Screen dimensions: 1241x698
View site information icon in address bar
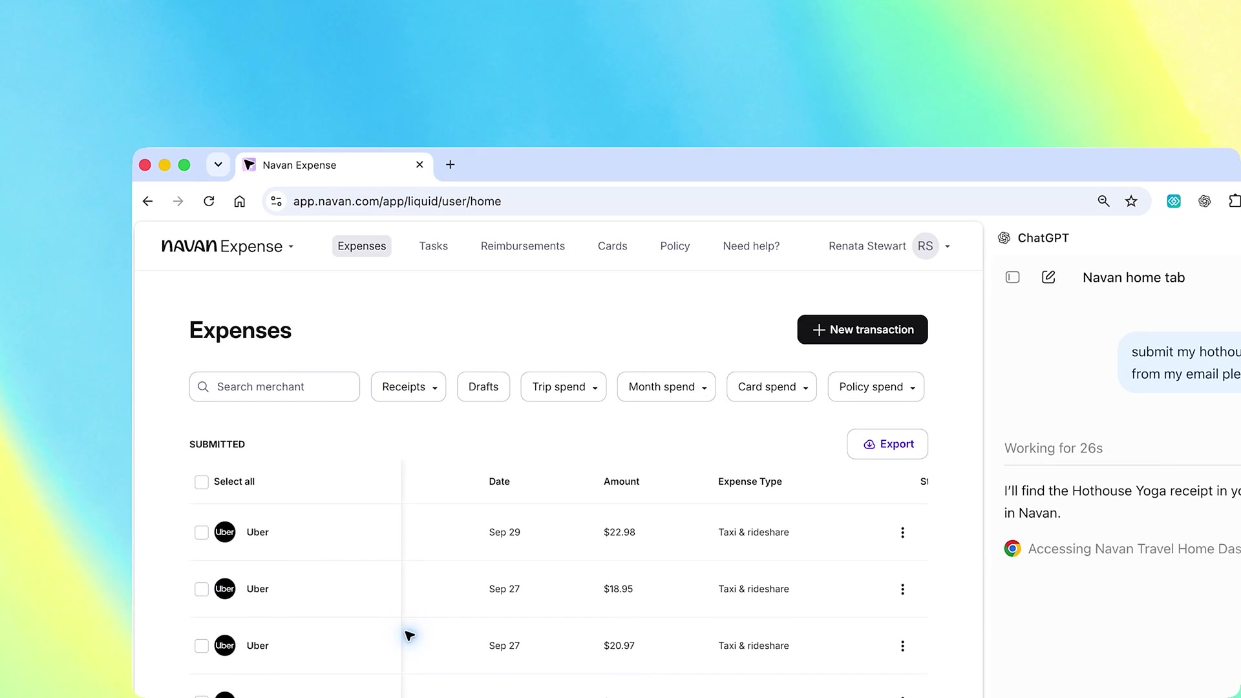pyautogui.click(x=277, y=202)
